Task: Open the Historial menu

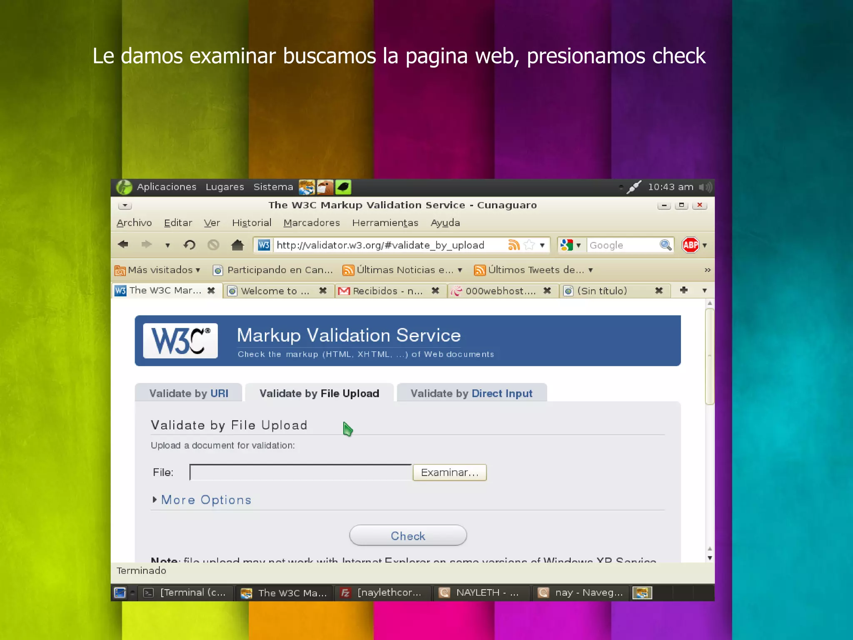Action: pyautogui.click(x=252, y=223)
